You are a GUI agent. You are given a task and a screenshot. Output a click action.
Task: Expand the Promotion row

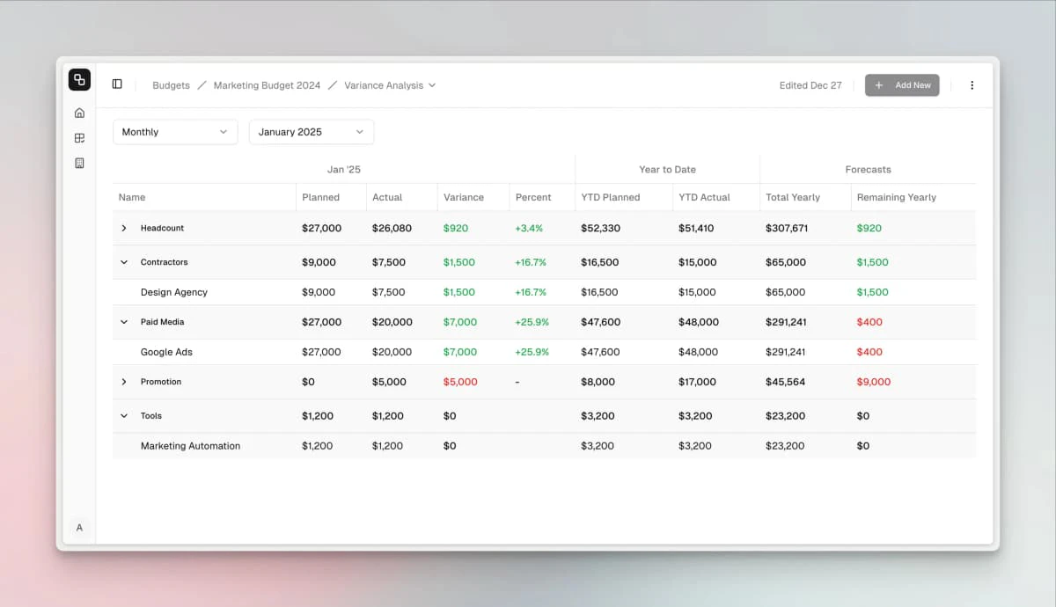[x=124, y=382]
